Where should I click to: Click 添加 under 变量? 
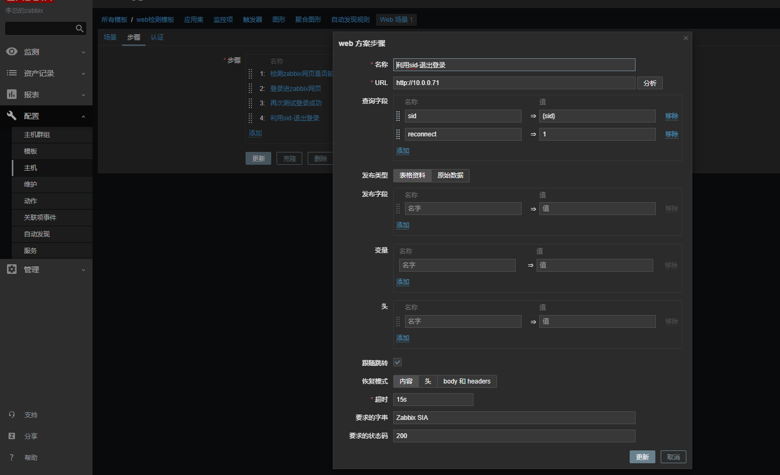[403, 282]
